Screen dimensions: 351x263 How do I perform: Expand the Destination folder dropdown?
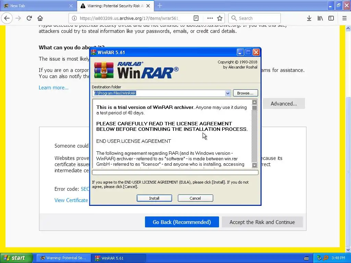(x=228, y=93)
